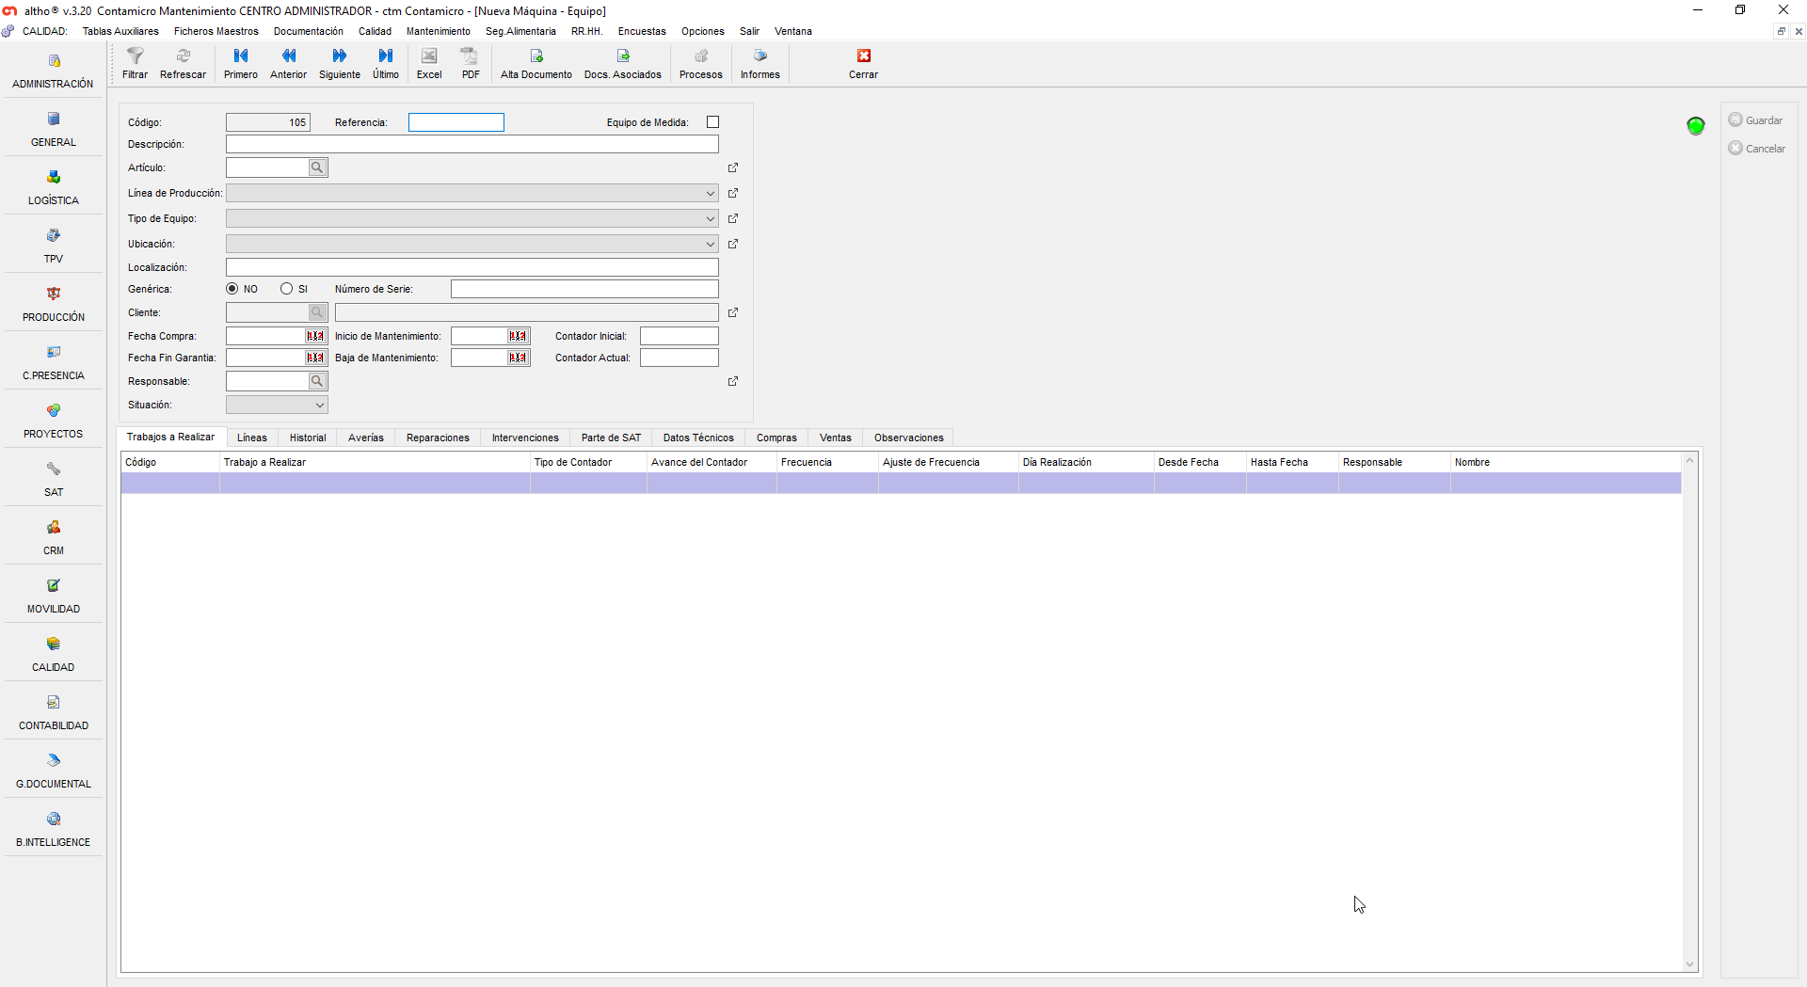This screenshot has height=987, width=1807.
Task: Click the Filtrar funnel icon
Action: [135, 56]
